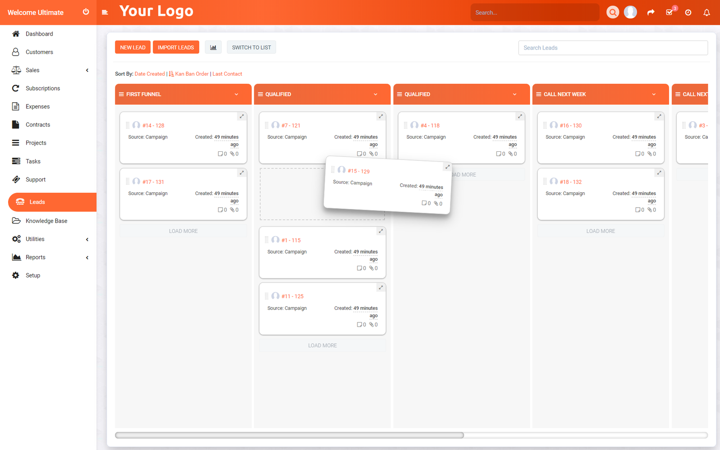Open the profile avatar menu
Viewport: 720px width, 450px height.
630,12
